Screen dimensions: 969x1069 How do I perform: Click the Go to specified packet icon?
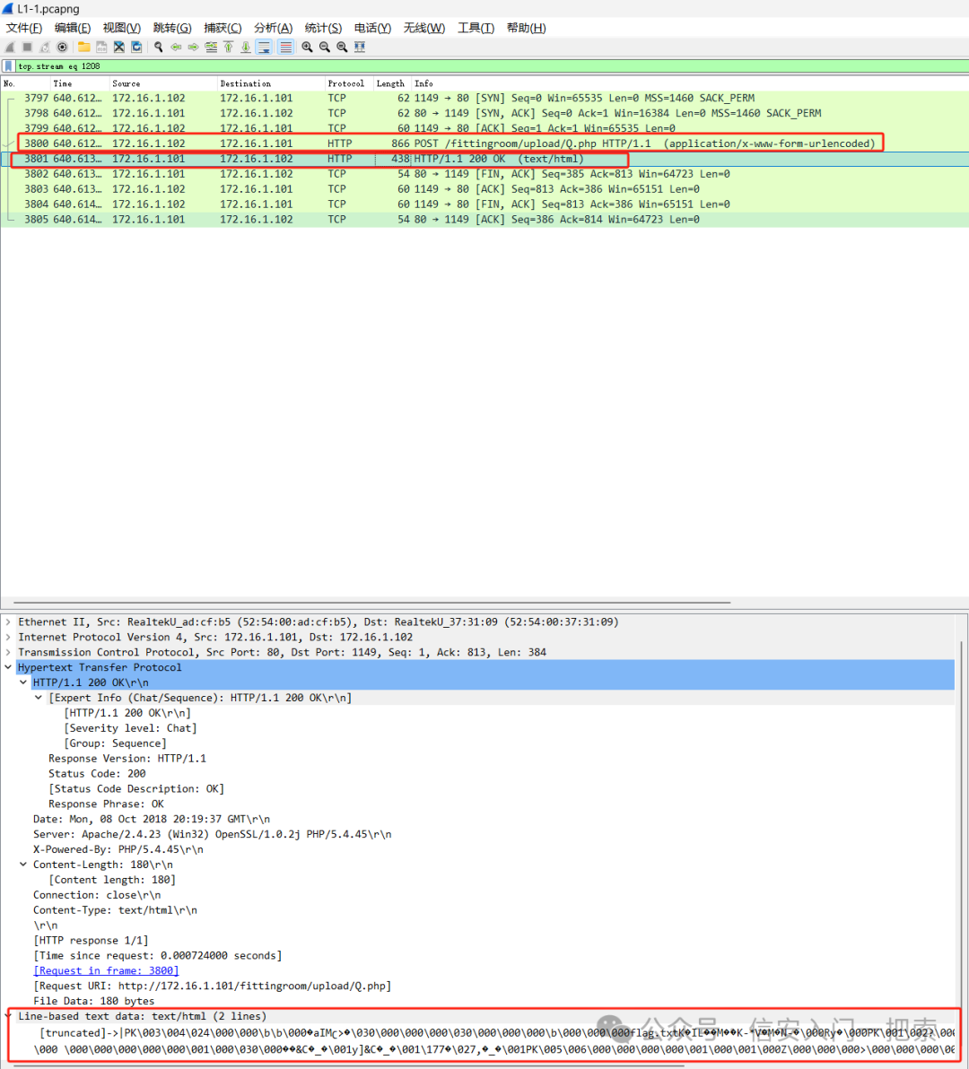pos(212,47)
